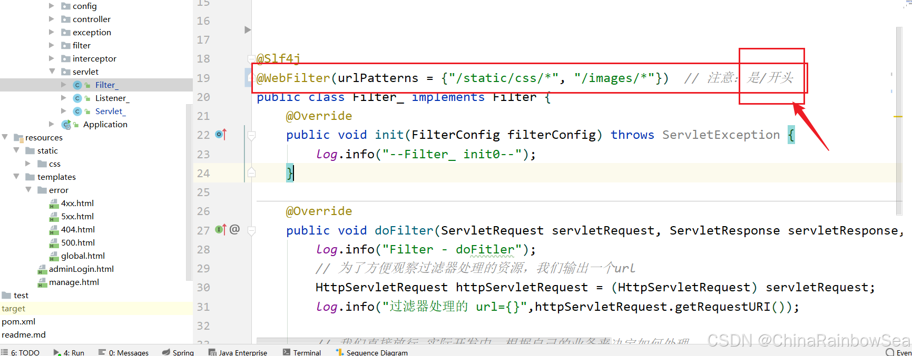
Task: Collapse the templates folder
Action: point(16,177)
